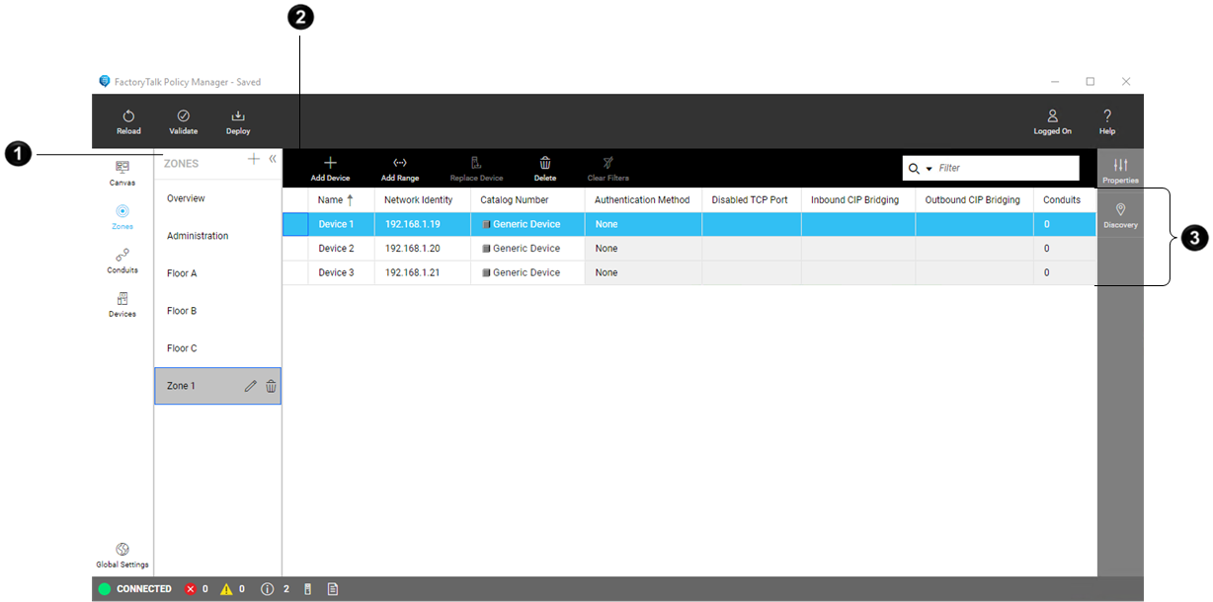
Task: Open Global Settings
Action: (122, 550)
